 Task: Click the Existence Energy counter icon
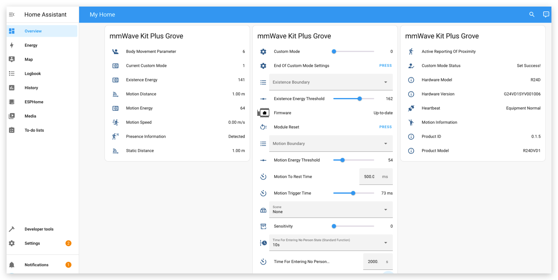click(x=115, y=80)
